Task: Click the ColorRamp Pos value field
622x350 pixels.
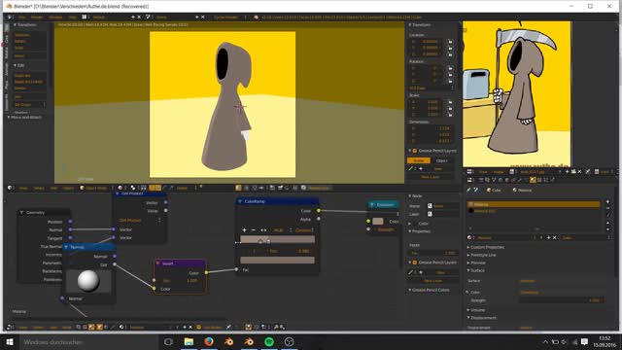Action: (x=290, y=251)
